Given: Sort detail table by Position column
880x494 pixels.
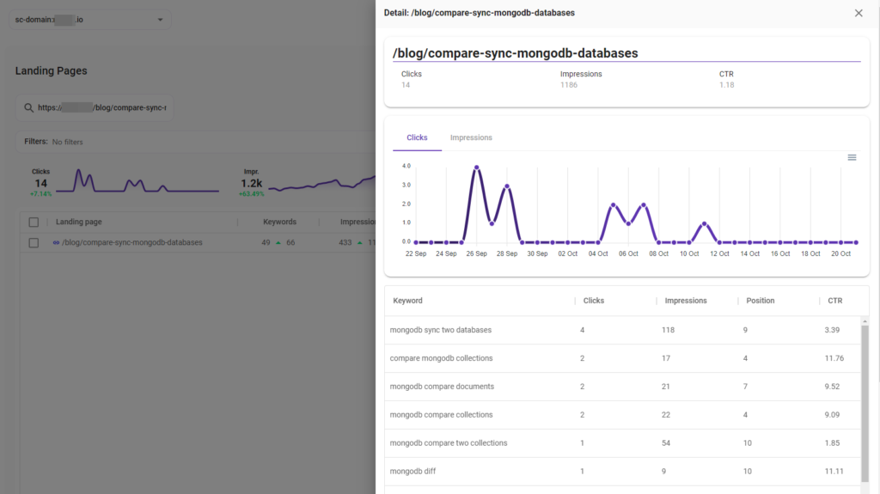Looking at the screenshot, I should 760,301.
